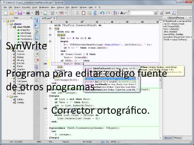This screenshot has height=145, width=194.
Task: Click the Copy icon in toolbar
Action: click(x=72, y=13)
